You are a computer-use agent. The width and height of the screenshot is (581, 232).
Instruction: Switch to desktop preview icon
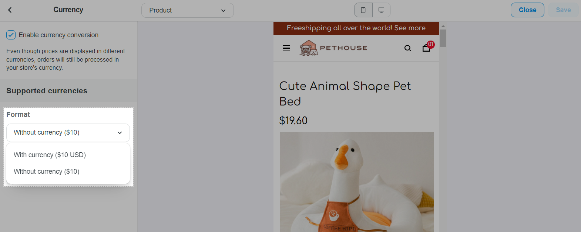click(381, 10)
